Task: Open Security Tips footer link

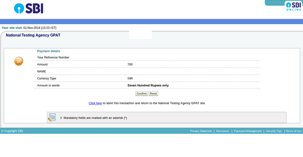Action: 274,131
